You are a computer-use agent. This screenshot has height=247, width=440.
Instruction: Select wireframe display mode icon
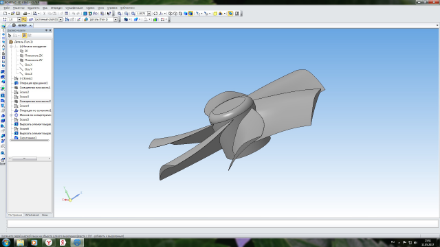[170, 14]
